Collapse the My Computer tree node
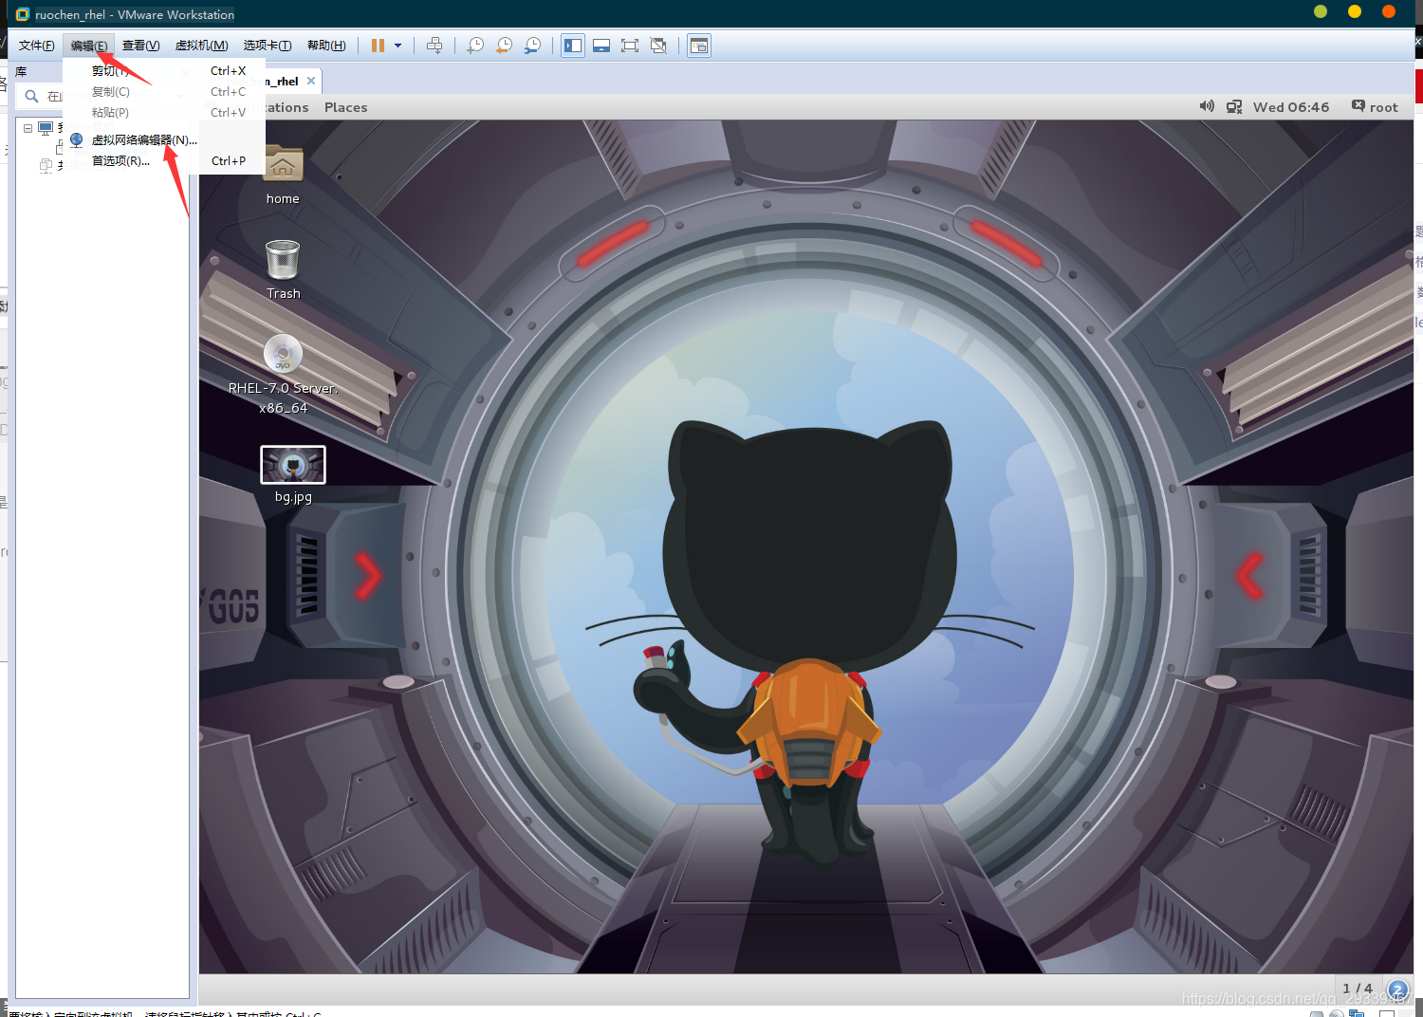The height and width of the screenshot is (1017, 1423). coord(28,128)
